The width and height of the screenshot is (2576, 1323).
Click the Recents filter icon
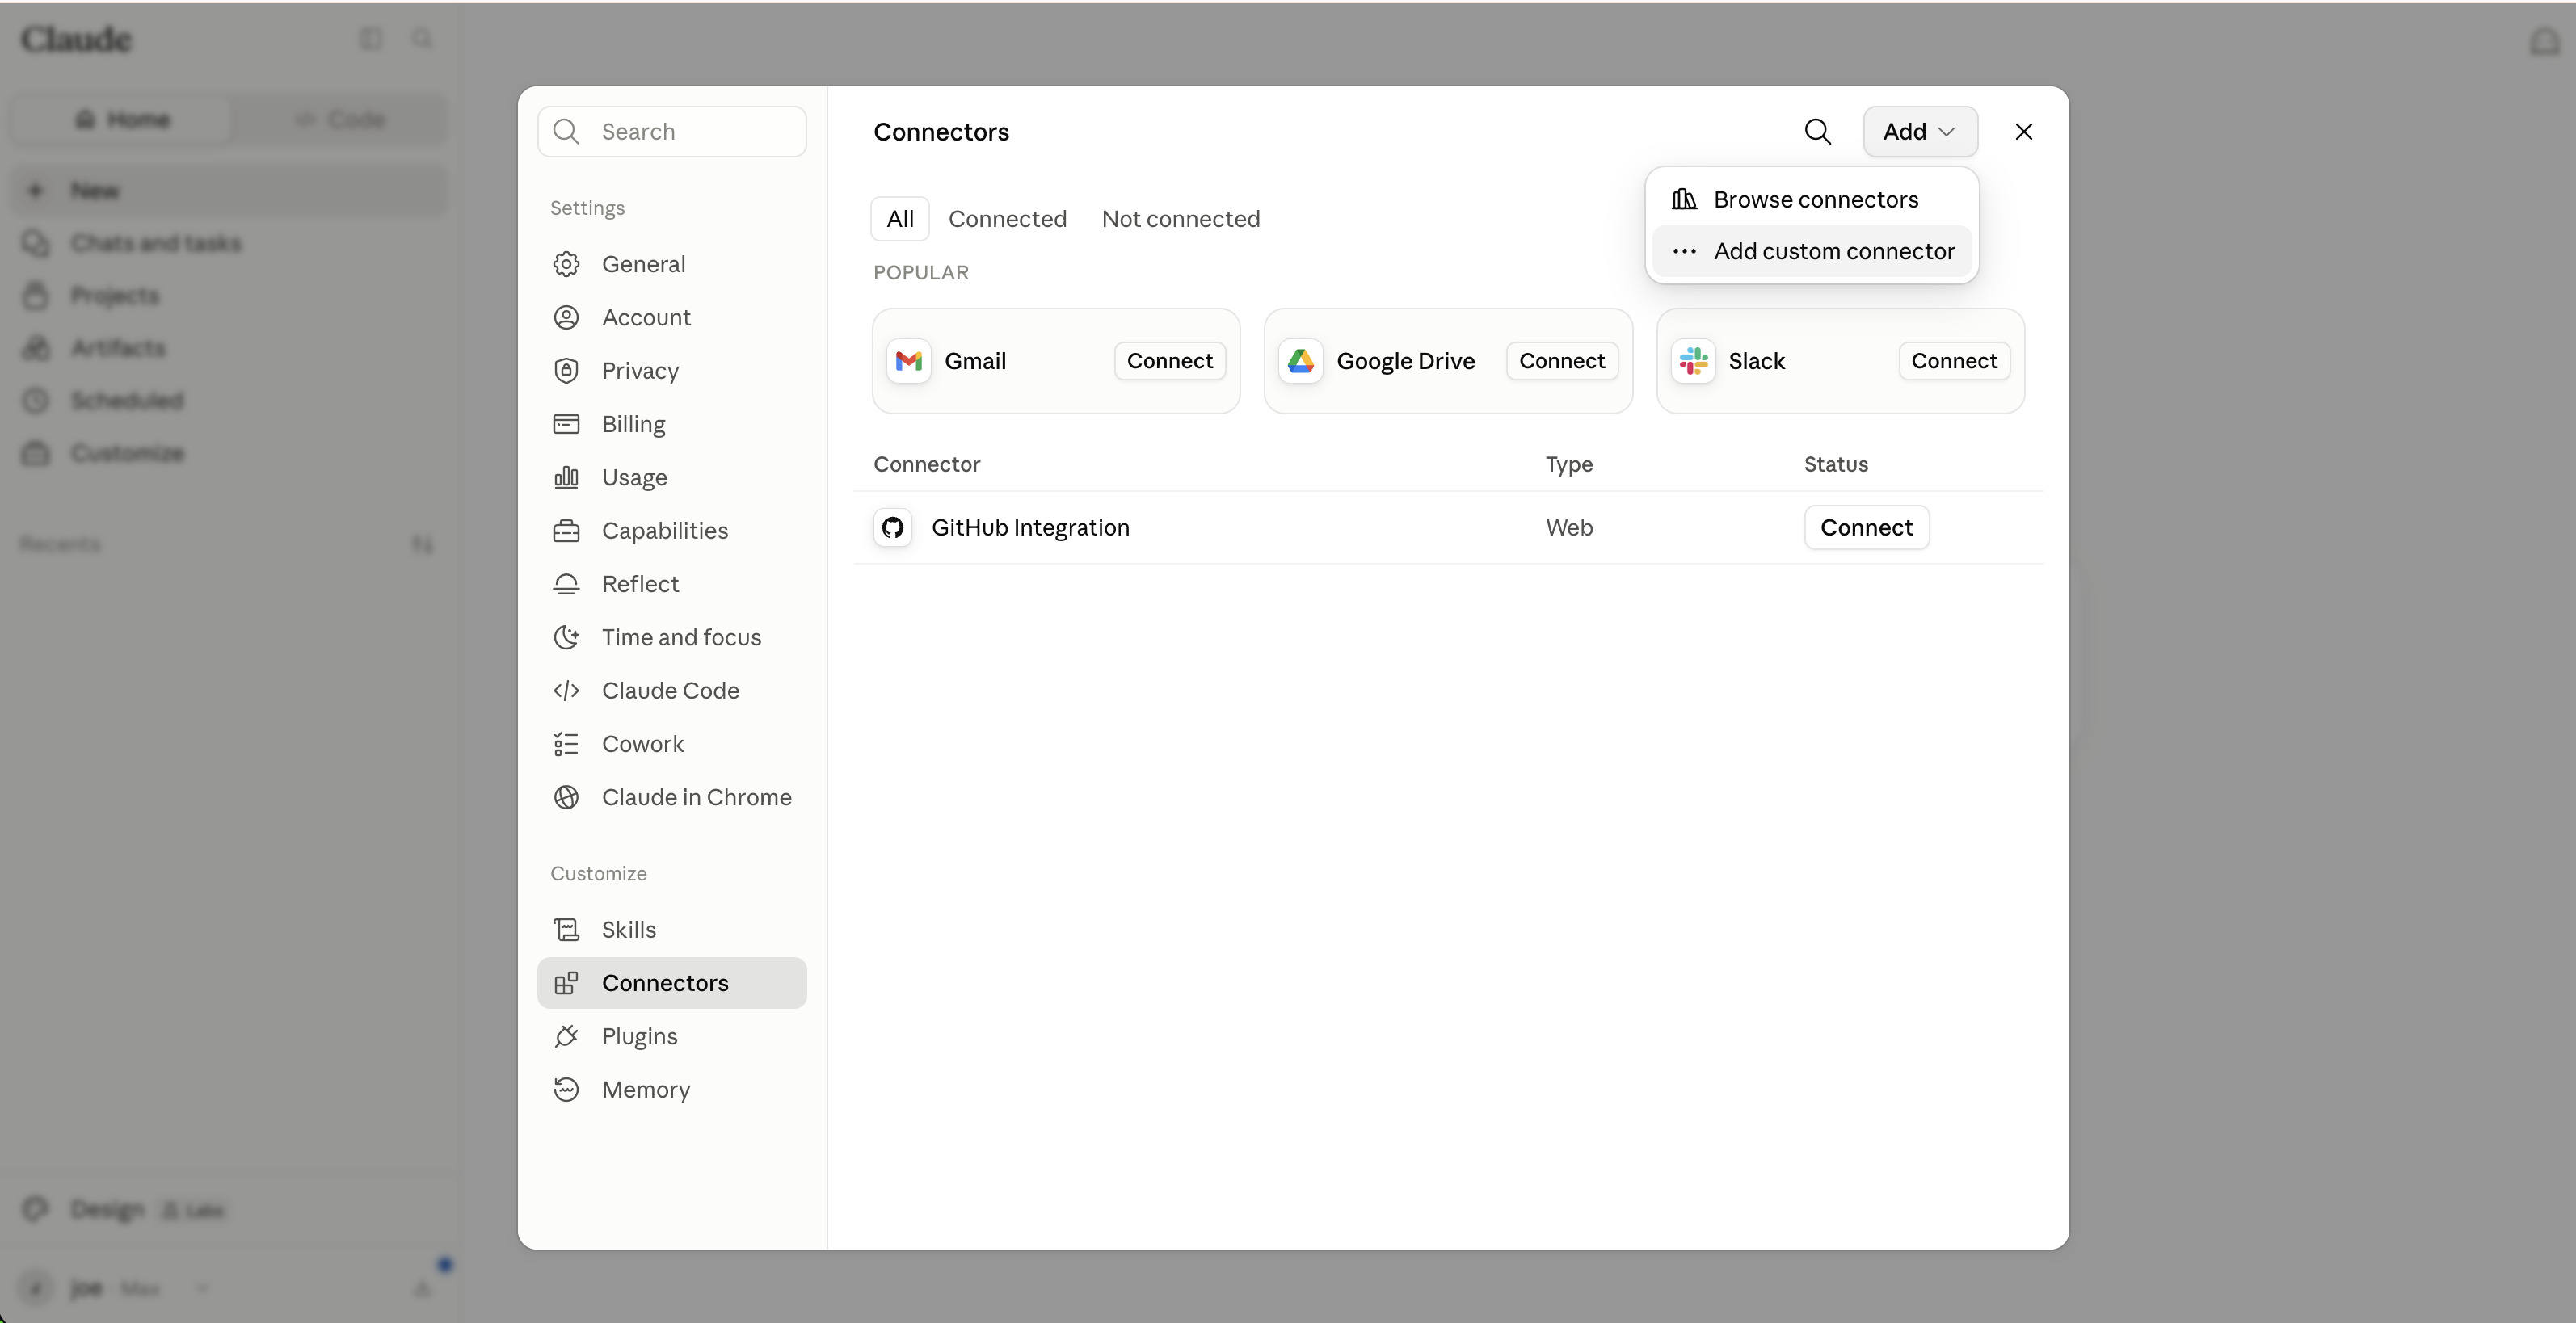pyautogui.click(x=422, y=544)
